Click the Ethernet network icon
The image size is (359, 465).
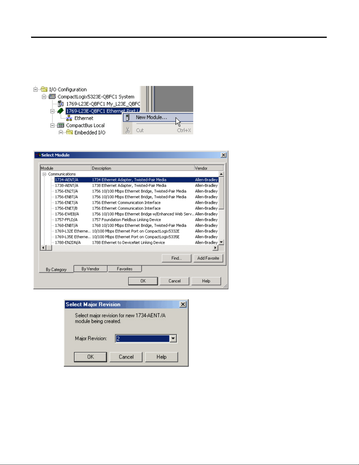point(69,118)
